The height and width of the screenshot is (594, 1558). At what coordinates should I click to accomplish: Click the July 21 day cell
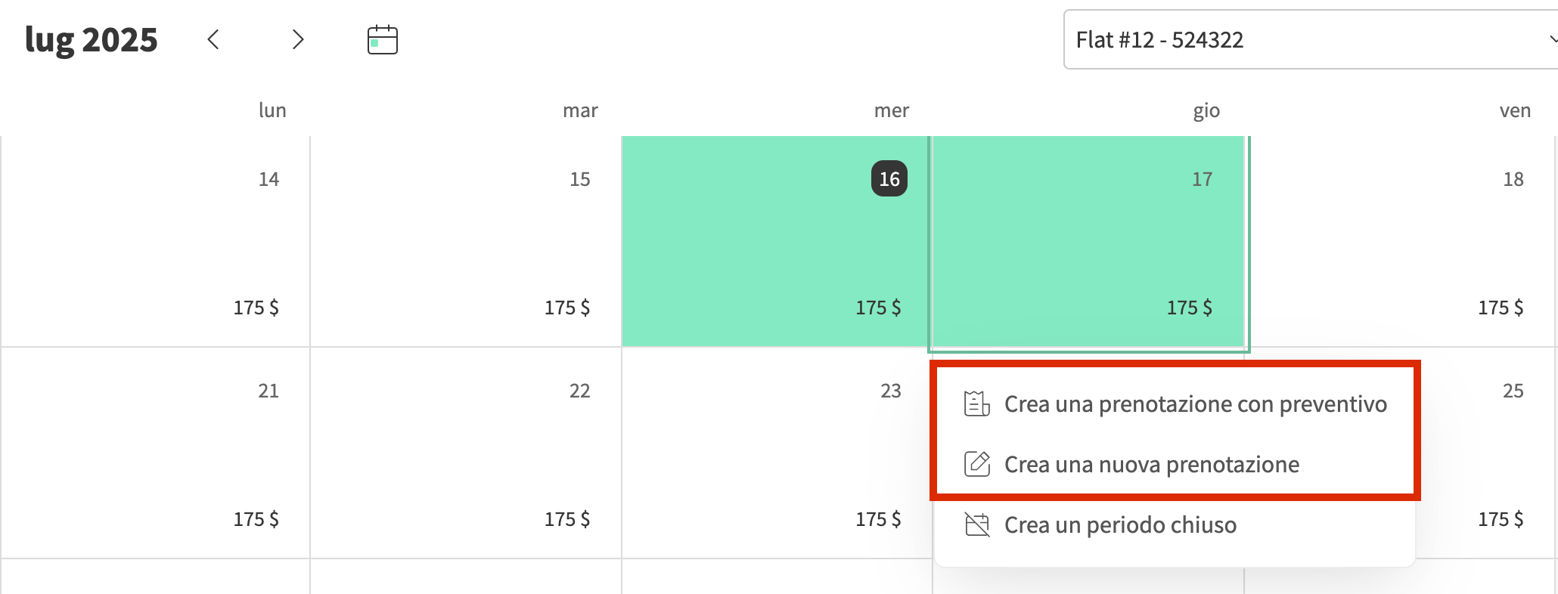pyautogui.click(x=155, y=453)
